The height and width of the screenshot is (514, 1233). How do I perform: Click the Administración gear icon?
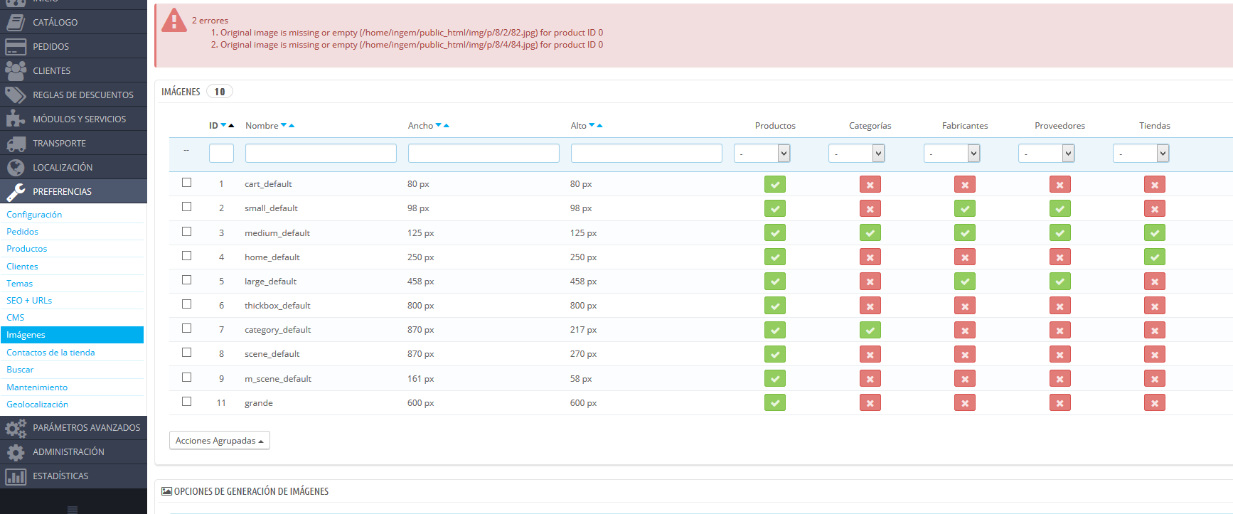[x=16, y=451]
